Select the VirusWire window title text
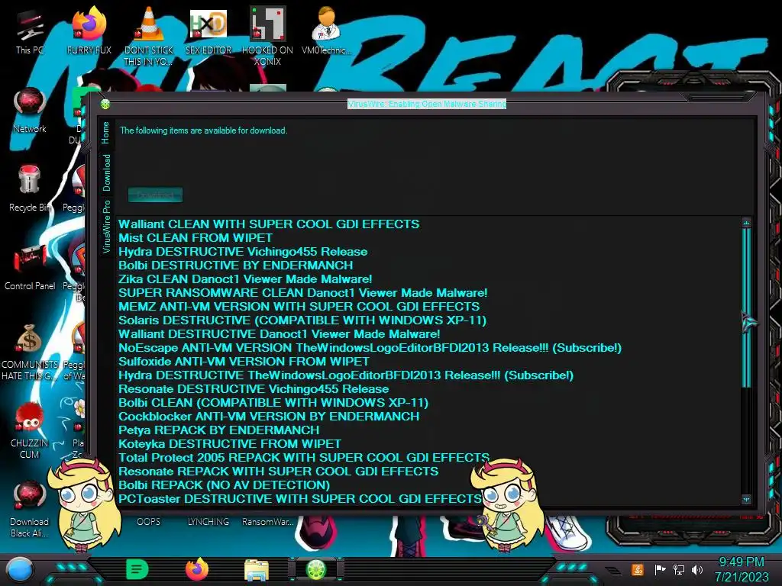782x586 pixels. pyautogui.click(x=427, y=104)
